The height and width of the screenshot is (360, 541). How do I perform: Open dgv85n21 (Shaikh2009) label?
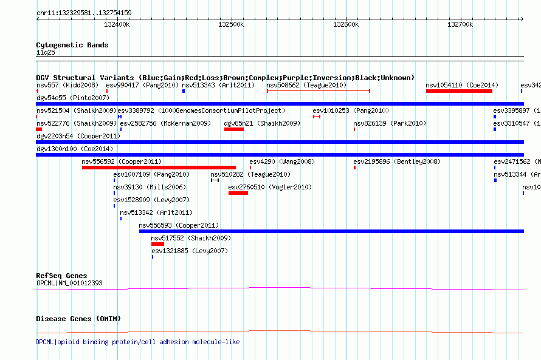tap(262, 123)
